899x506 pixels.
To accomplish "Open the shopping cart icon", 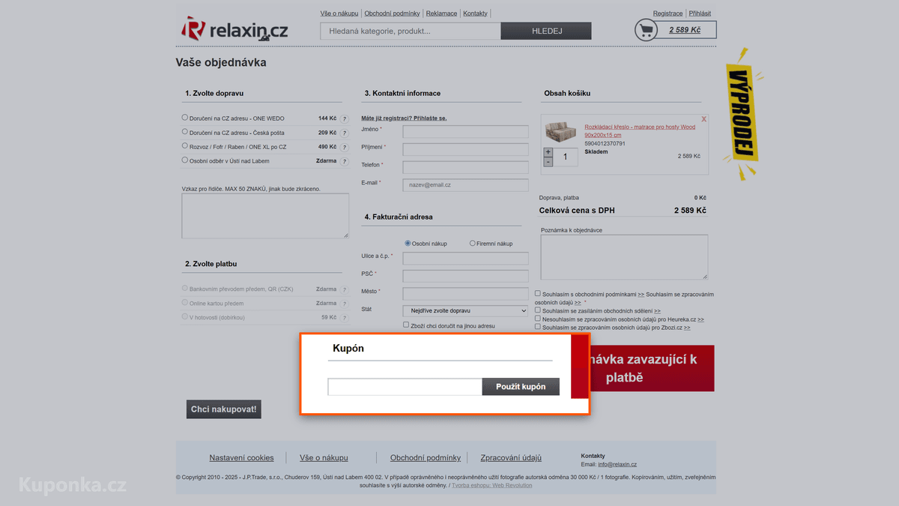I will click(x=646, y=30).
